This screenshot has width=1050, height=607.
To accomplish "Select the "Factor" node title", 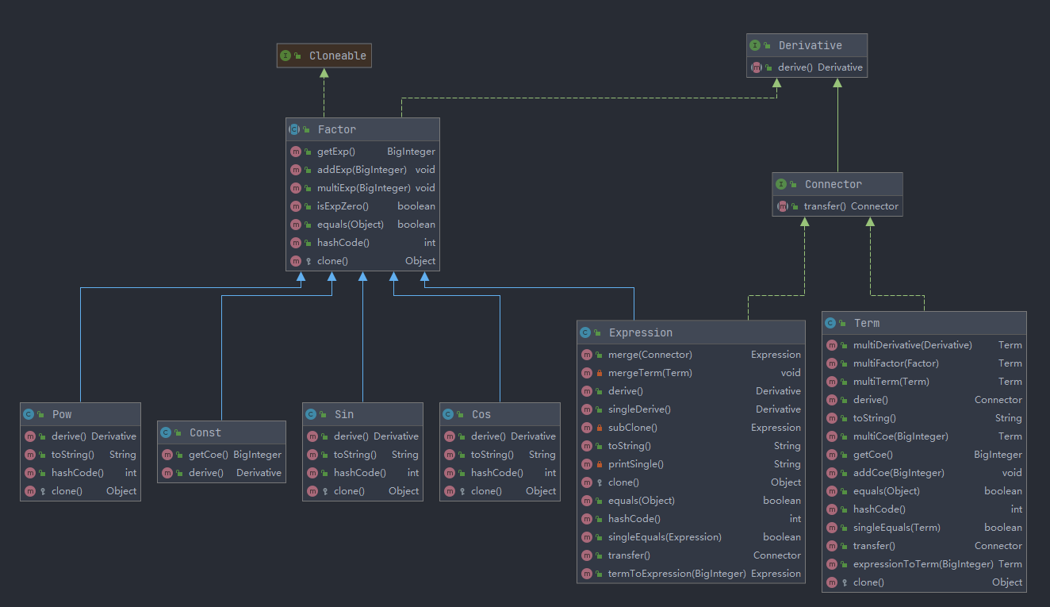I will point(337,129).
